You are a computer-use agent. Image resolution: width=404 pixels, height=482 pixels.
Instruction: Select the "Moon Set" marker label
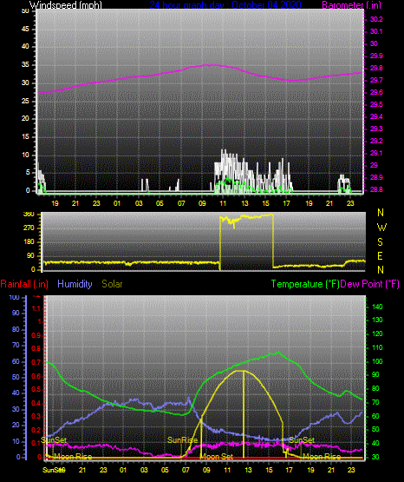[217, 457]
